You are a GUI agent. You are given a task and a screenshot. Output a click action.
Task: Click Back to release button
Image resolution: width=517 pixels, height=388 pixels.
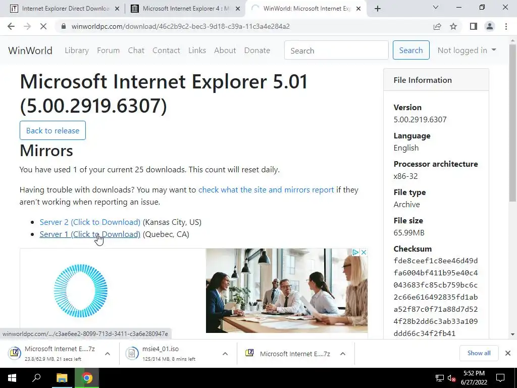click(x=53, y=130)
